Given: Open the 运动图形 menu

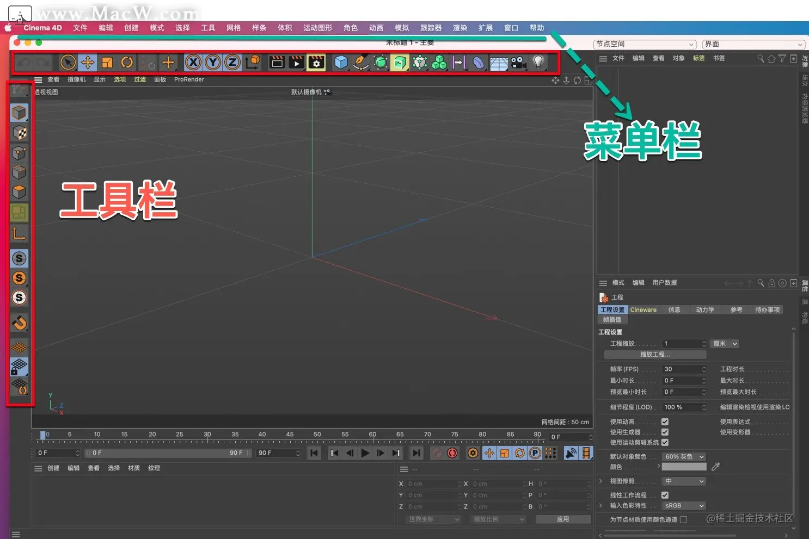Looking at the screenshot, I should point(317,28).
